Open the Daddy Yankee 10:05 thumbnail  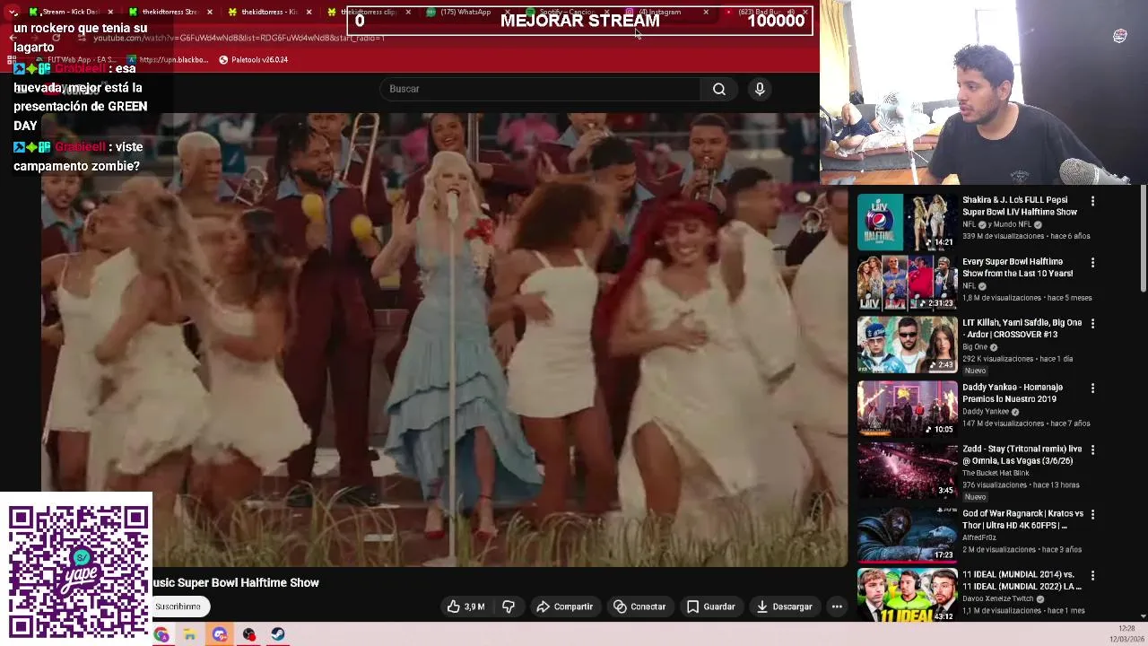pos(907,408)
